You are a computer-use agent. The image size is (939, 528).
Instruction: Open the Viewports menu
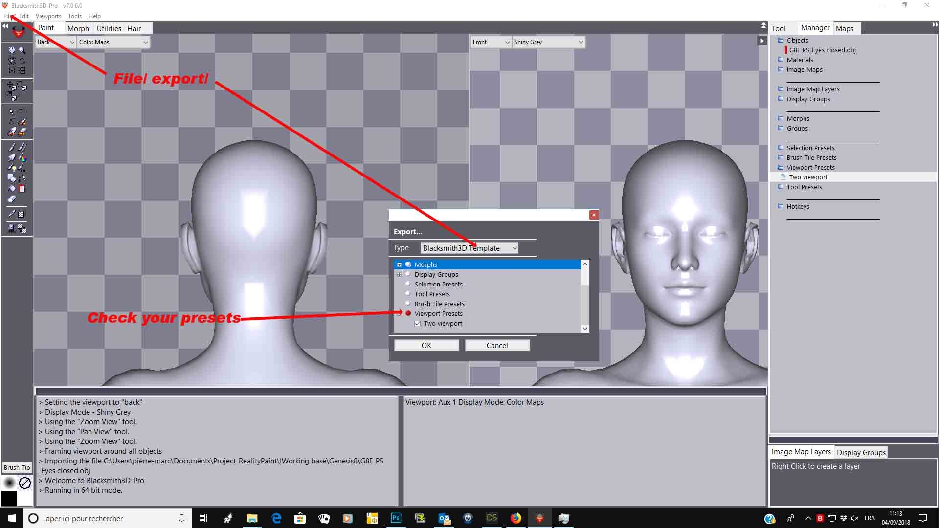(48, 16)
